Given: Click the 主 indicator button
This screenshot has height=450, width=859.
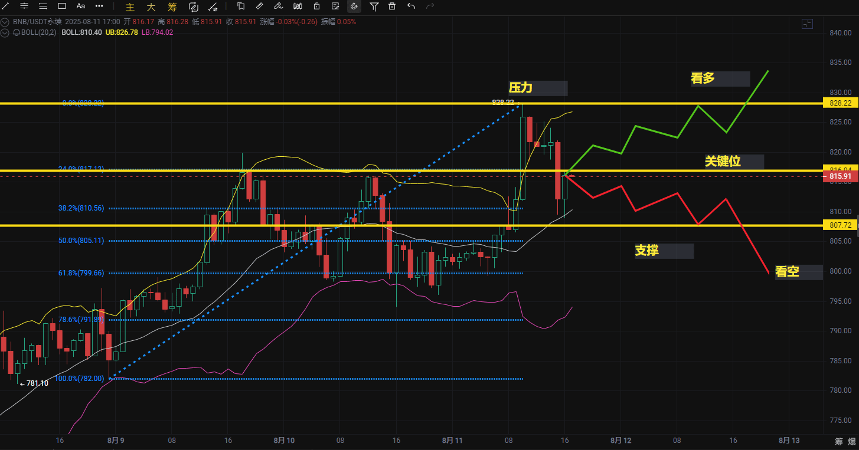Looking at the screenshot, I should (130, 7).
